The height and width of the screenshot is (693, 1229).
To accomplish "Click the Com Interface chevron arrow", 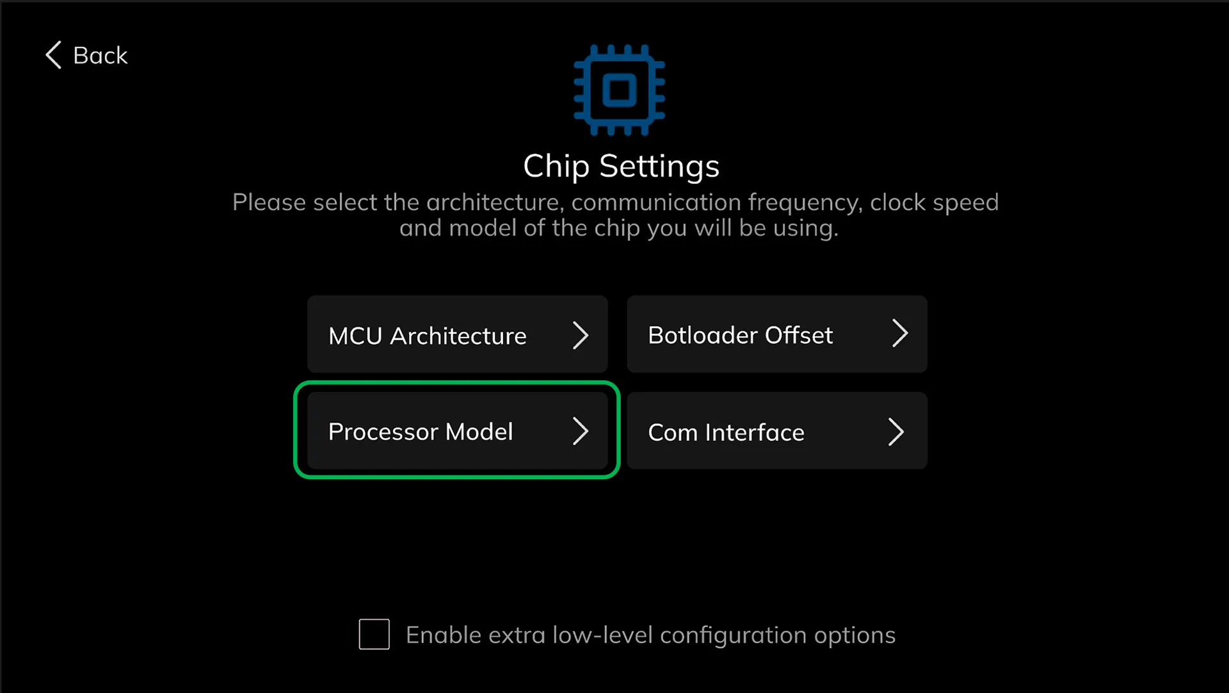I will 896,432.
